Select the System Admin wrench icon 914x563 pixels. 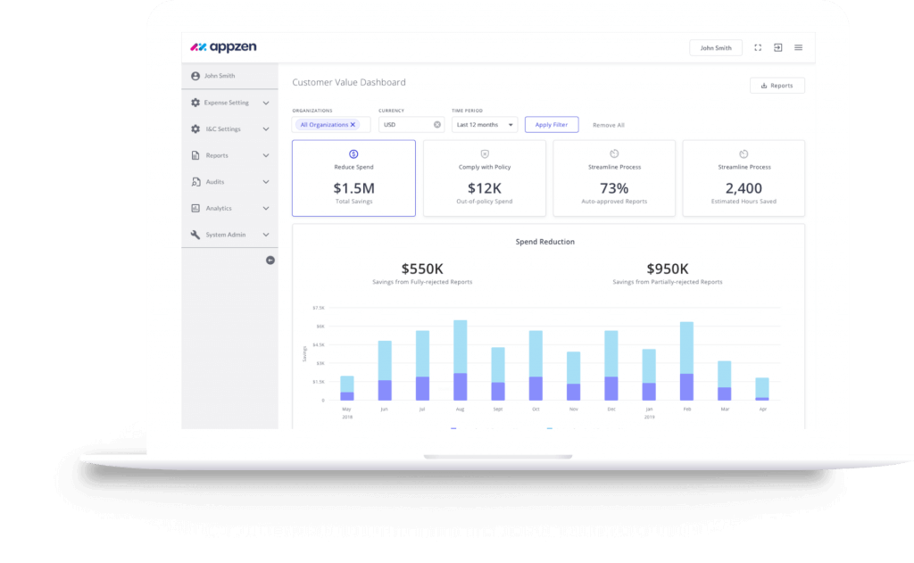click(x=195, y=235)
